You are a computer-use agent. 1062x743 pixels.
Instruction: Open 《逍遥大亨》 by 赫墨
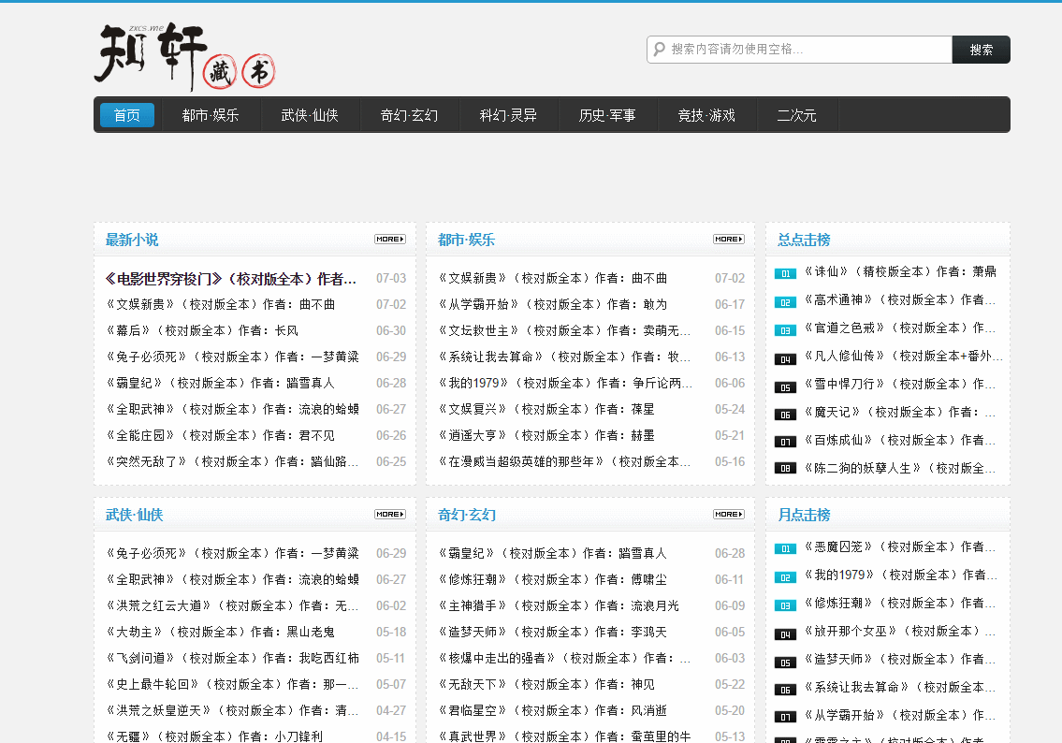pyautogui.click(x=546, y=435)
